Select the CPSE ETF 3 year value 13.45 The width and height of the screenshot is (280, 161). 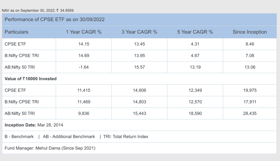139,44
